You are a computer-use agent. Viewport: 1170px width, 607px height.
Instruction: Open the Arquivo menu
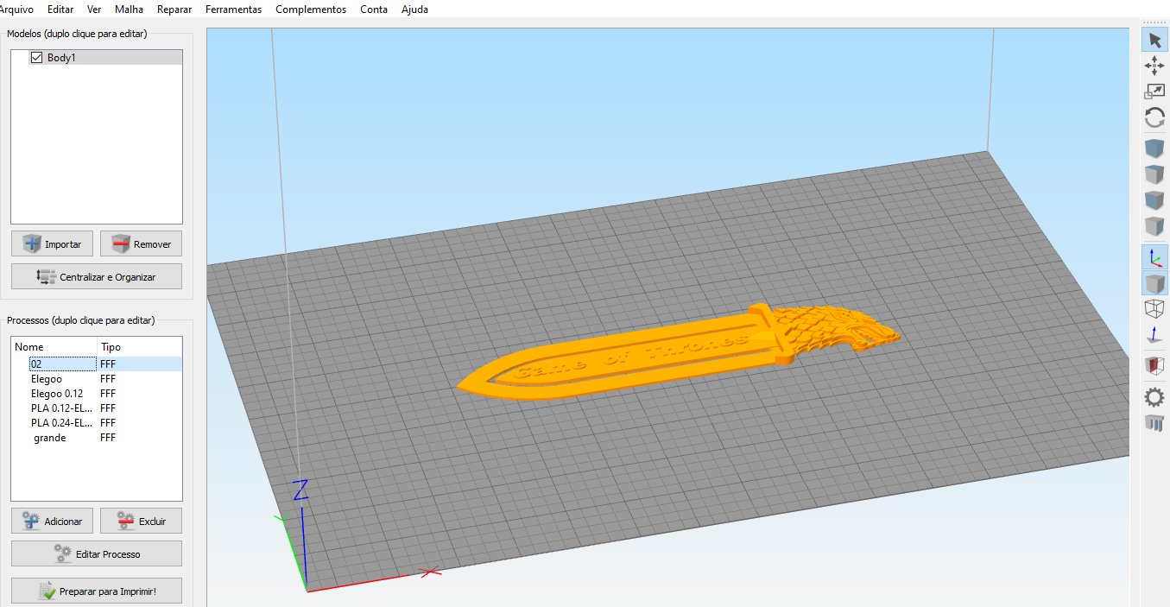click(16, 9)
